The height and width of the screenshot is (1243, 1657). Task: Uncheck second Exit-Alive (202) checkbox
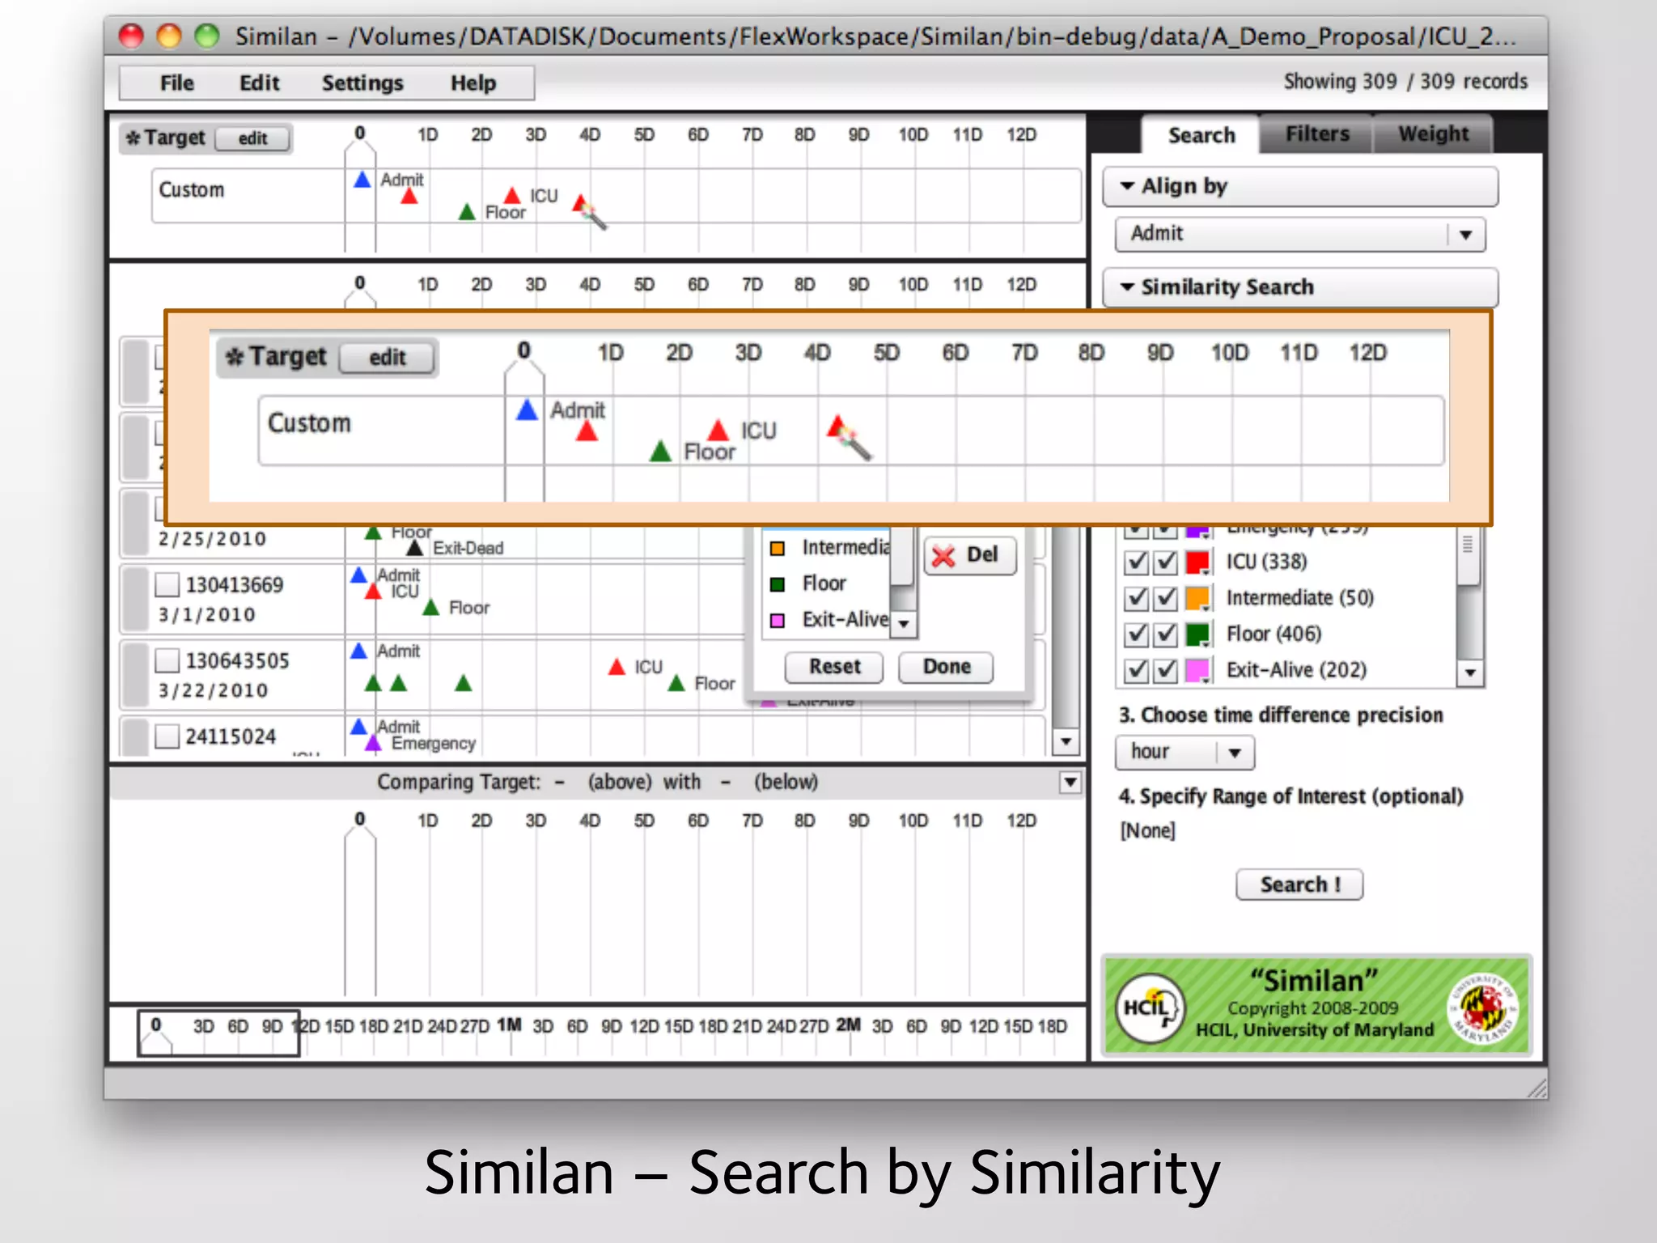coord(1165,670)
